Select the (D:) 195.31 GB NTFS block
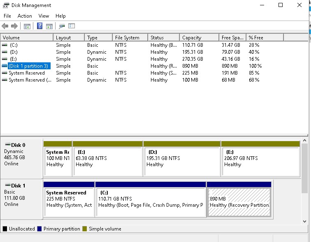The width and height of the screenshot is (311, 242). (x=182, y=159)
